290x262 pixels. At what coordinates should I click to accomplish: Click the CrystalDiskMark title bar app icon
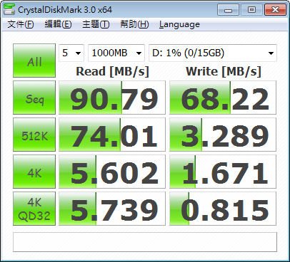point(9,9)
